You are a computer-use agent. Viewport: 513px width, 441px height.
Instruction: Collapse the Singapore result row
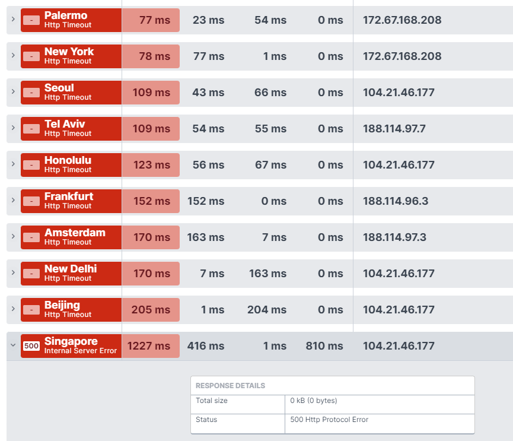[x=13, y=345]
